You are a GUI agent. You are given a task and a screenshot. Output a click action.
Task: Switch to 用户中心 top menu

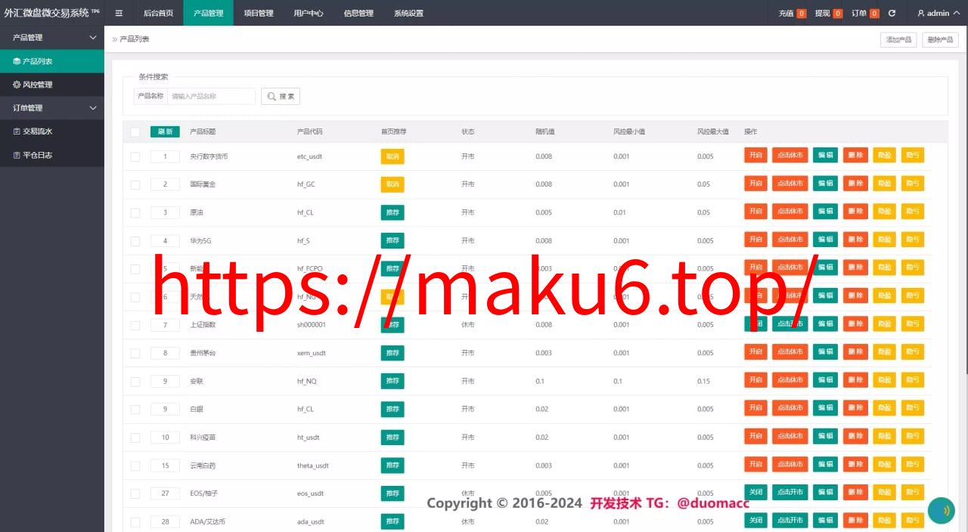309,13
